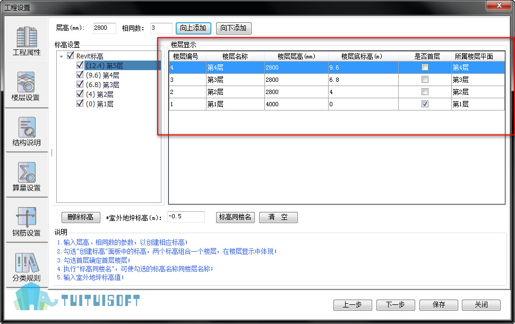This screenshot has height=324, width=515.
Task: Select the 楼层设置 sidebar icon
Action: tap(27, 86)
